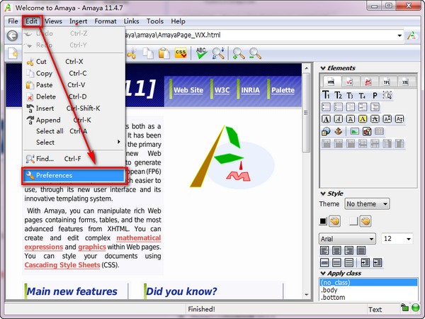Screen dimensions: 425x319
Task: Click the Find magnifier toolbar icon
Action: click(218, 53)
